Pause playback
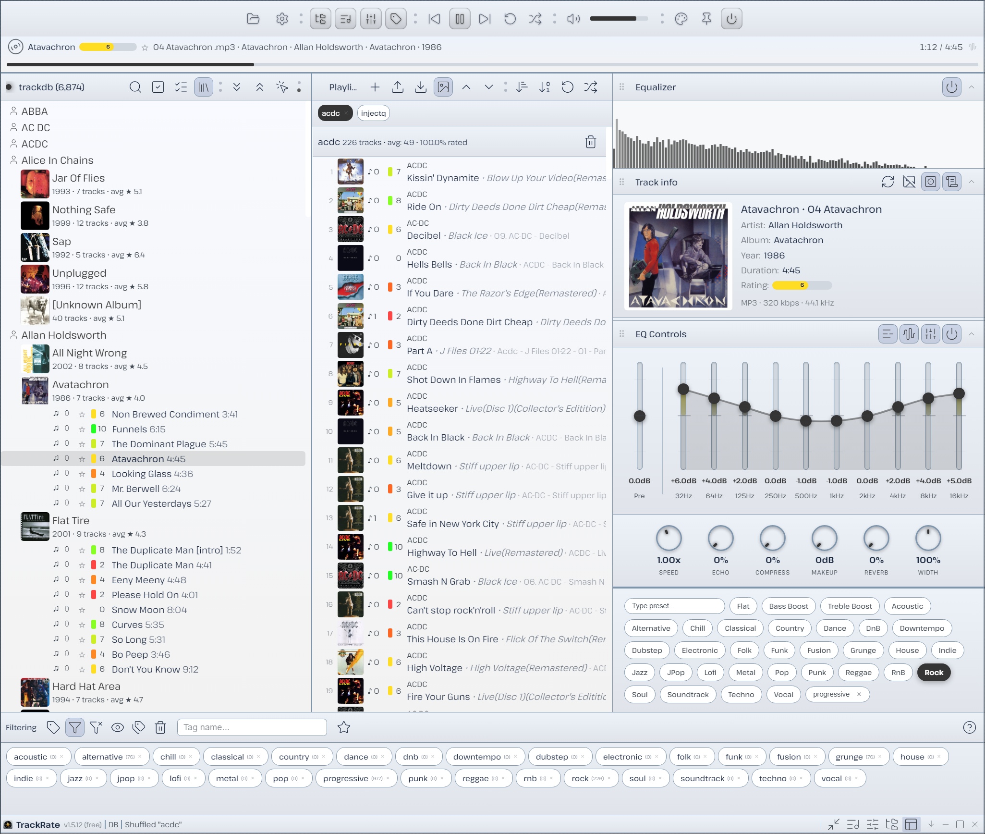The height and width of the screenshot is (834, 985). coord(460,19)
